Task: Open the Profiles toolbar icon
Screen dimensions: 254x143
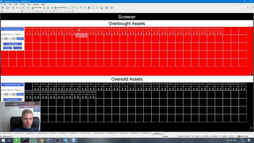Action: tap(7, 8)
